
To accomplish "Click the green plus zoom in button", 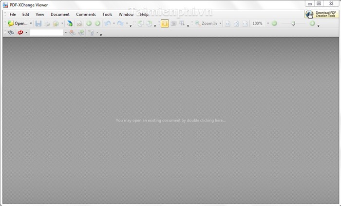I will (312, 23).
